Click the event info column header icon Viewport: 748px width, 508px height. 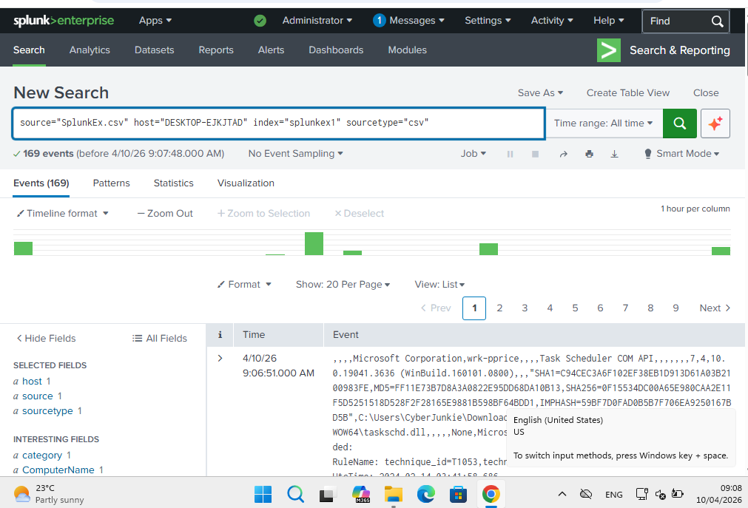[220, 335]
